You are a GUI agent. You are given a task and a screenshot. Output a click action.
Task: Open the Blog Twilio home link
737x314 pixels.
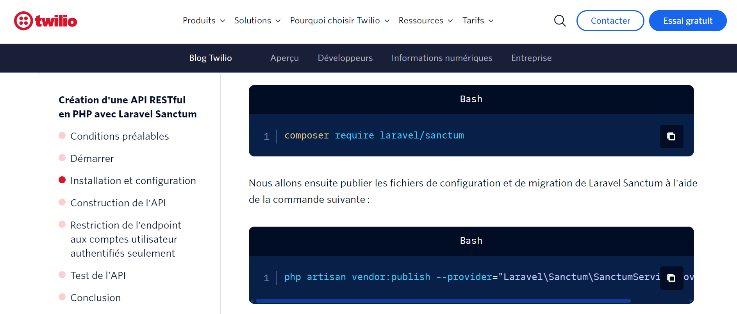tap(211, 58)
